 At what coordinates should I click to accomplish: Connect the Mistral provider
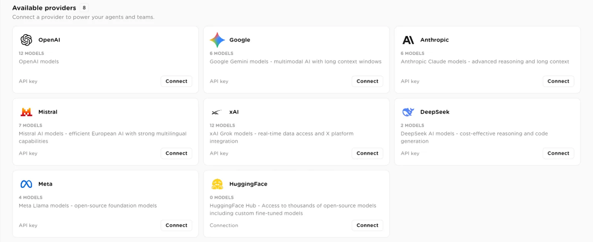click(x=176, y=153)
